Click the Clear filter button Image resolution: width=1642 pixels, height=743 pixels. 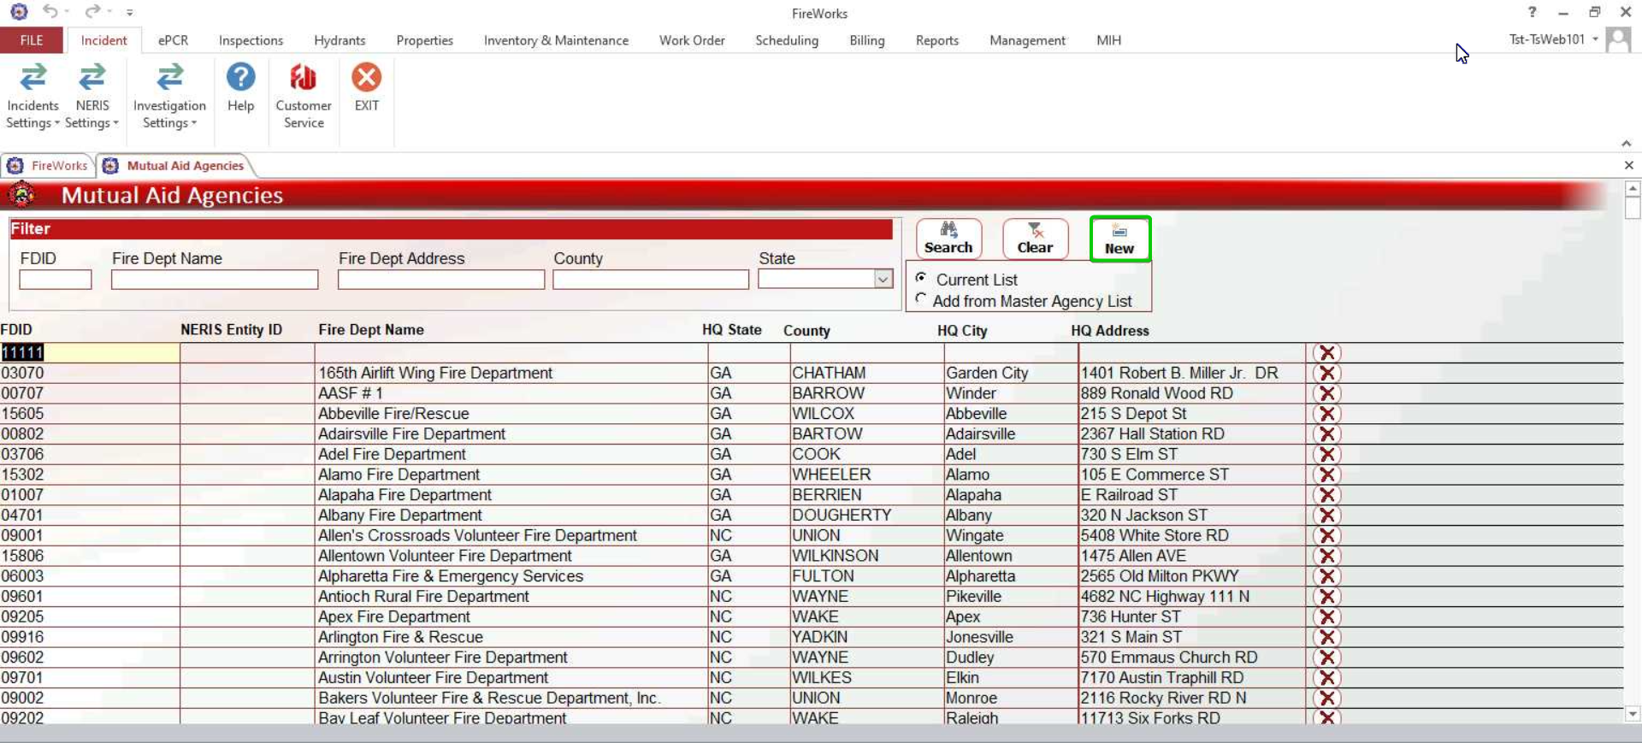click(1035, 239)
